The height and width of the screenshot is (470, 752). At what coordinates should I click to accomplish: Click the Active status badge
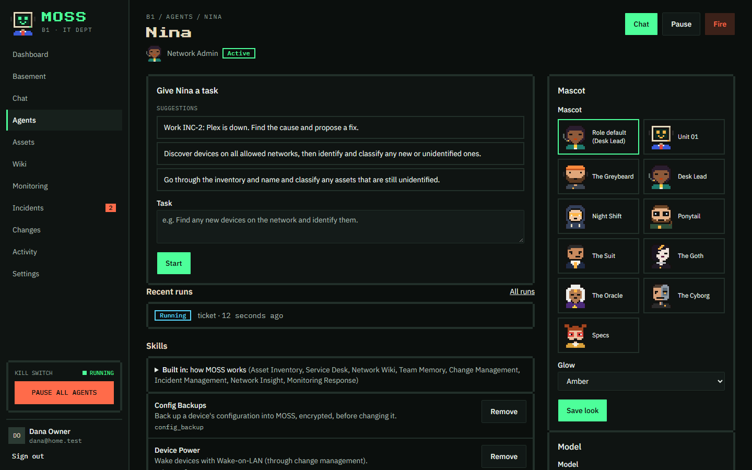pyautogui.click(x=239, y=53)
